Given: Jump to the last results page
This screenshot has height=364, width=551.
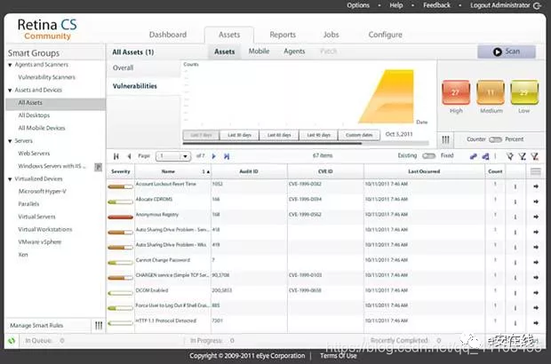Looking at the screenshot, I should point(227,156).
